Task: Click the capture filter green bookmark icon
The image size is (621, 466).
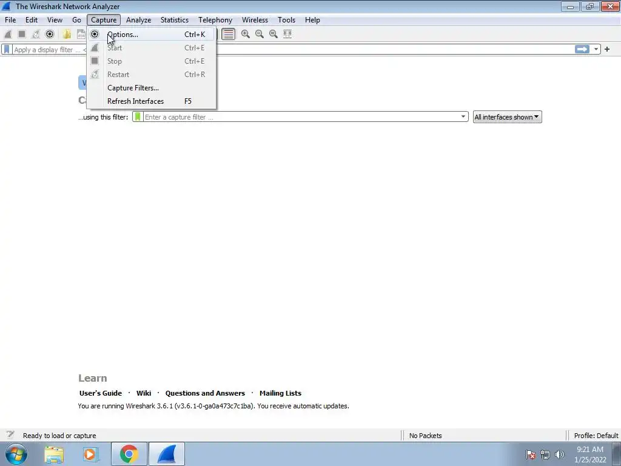Action: click(138, 117)
